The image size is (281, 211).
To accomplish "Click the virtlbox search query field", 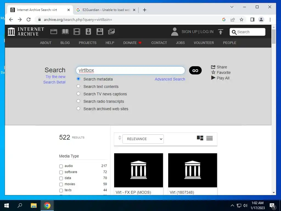I will coord(130,70).
